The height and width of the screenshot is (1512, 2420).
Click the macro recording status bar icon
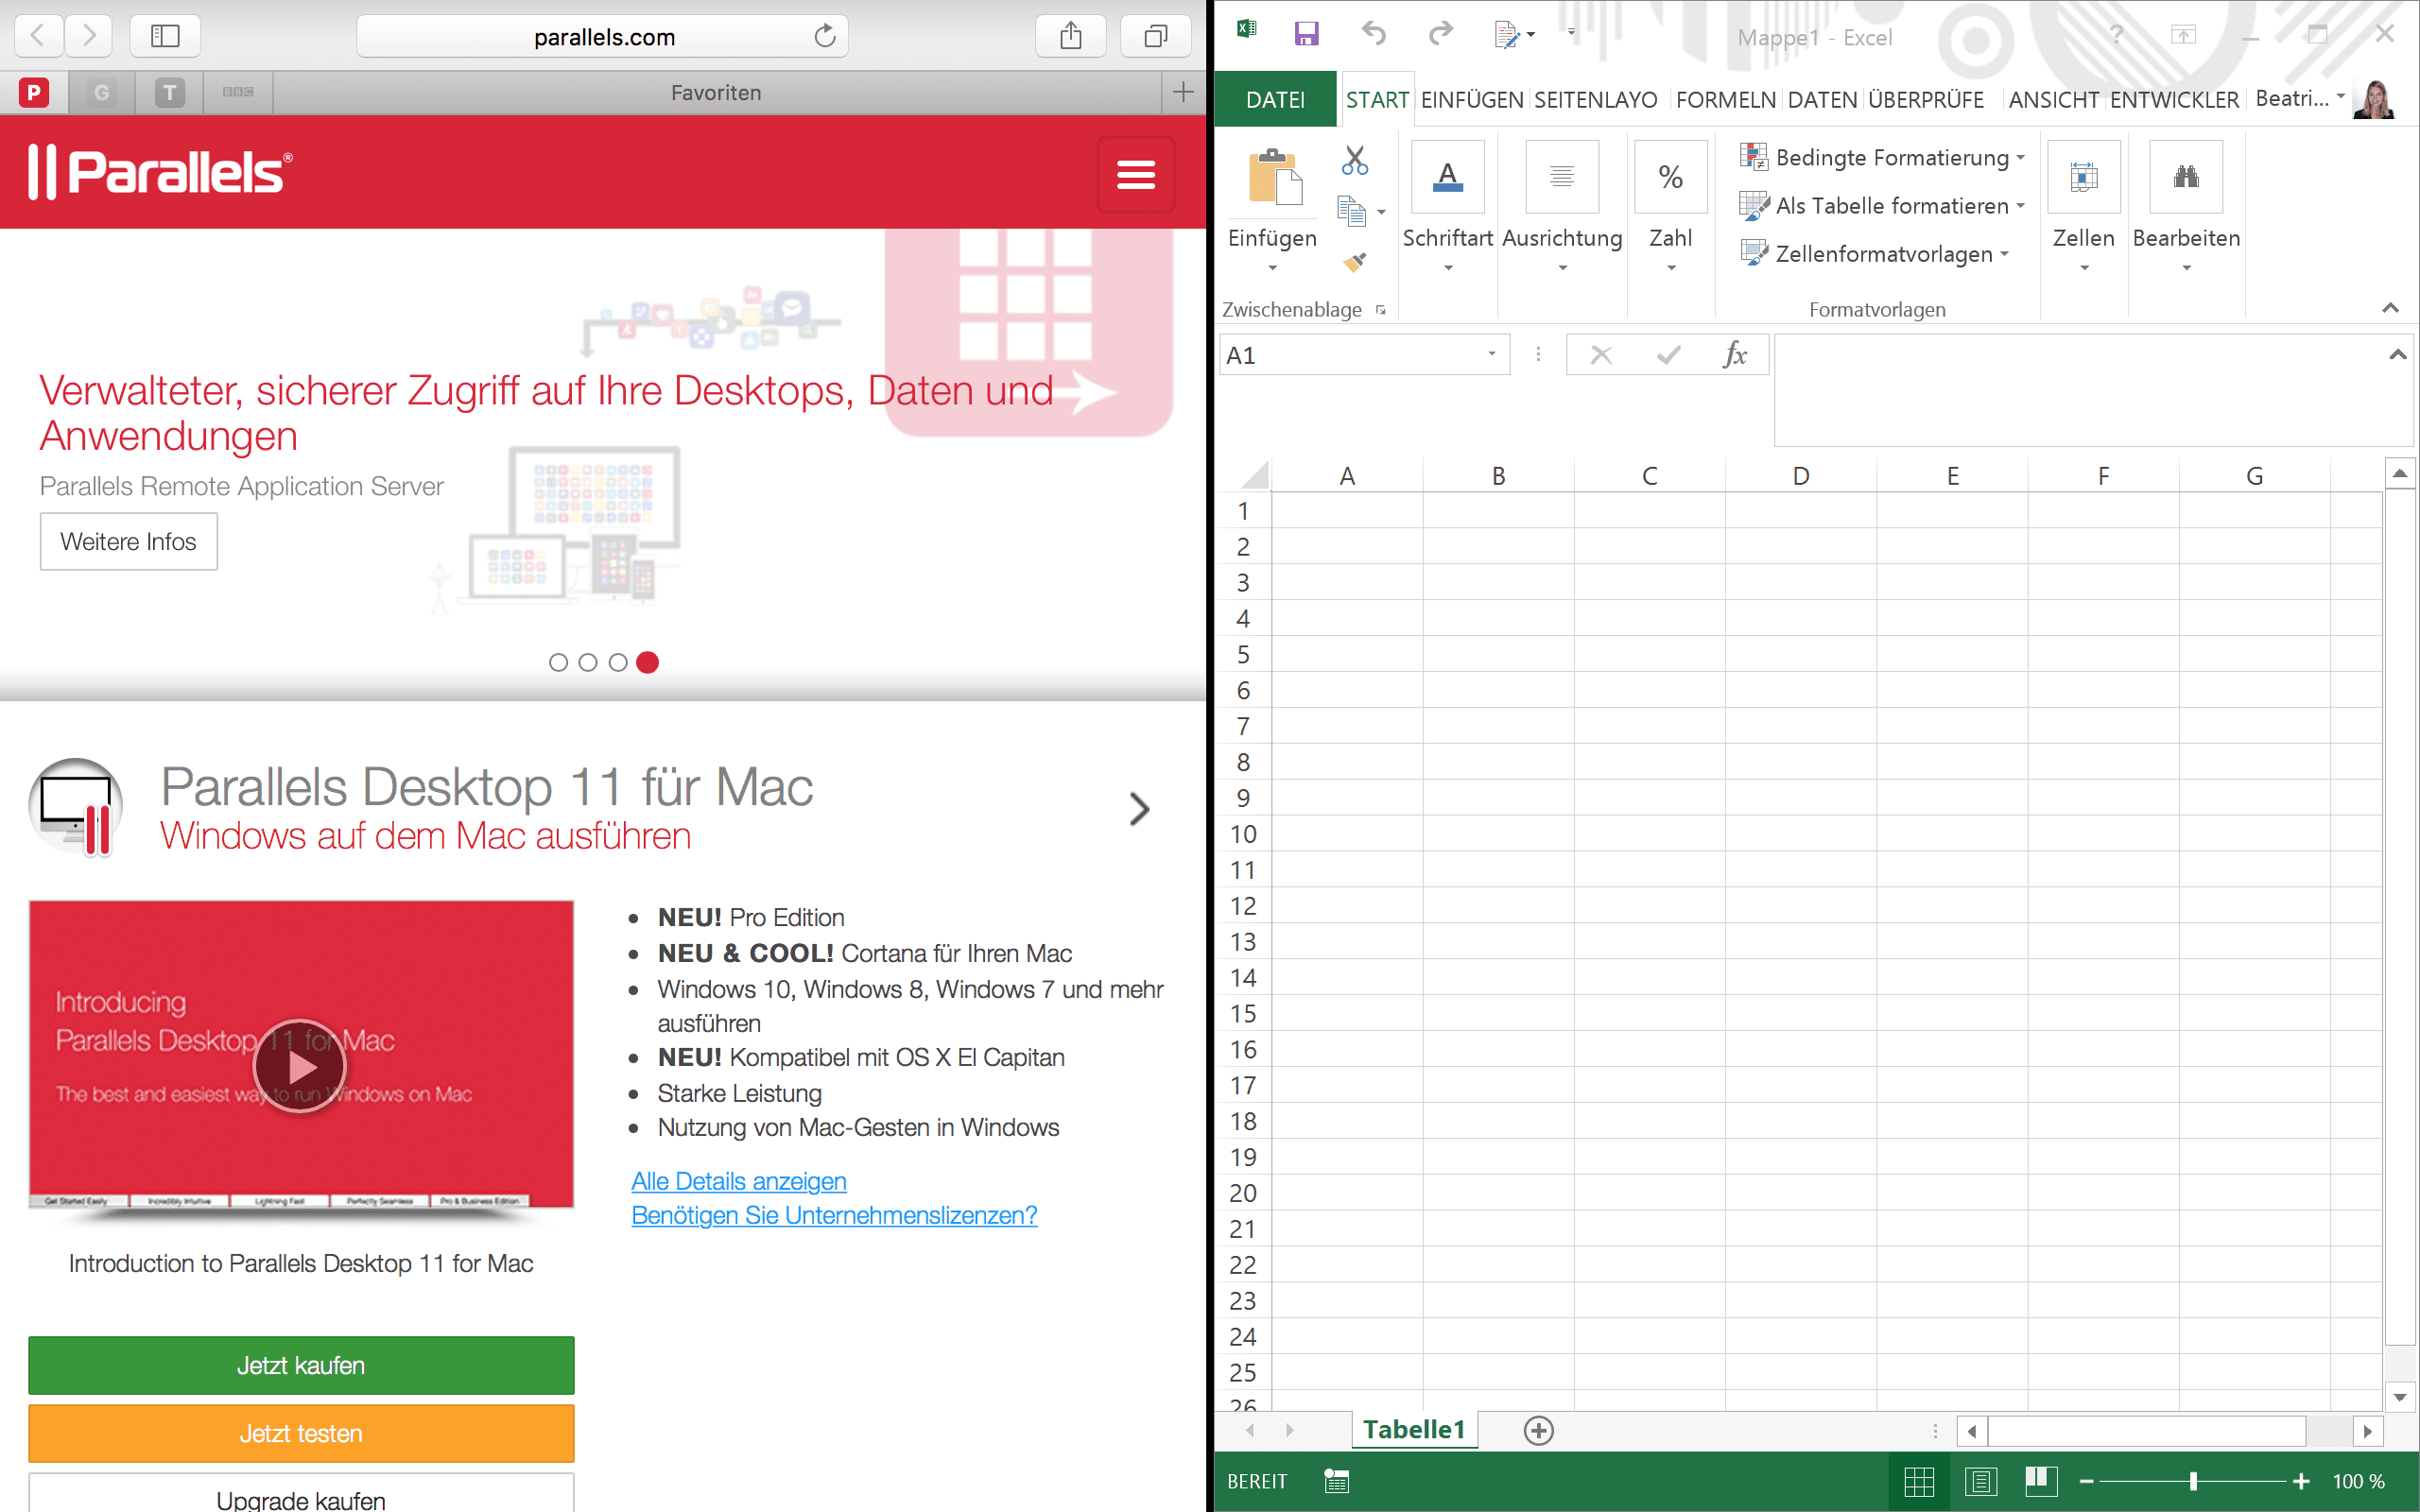[1336, 1481]
